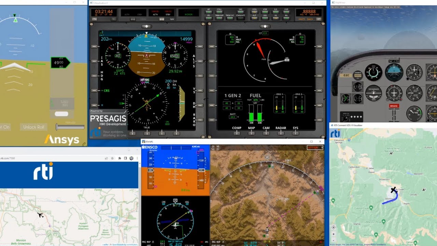Click the CTR button under the clock

[94, 19]
